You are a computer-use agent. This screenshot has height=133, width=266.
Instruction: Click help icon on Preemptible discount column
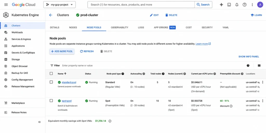tap(242, 74)
